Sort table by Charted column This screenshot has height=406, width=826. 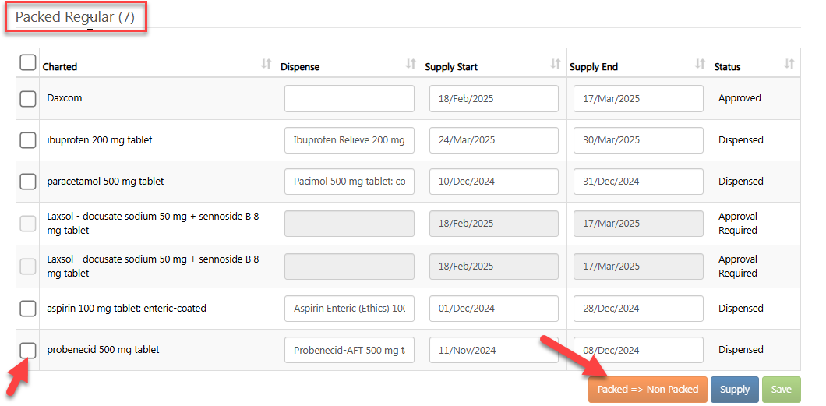coord(267,65)
